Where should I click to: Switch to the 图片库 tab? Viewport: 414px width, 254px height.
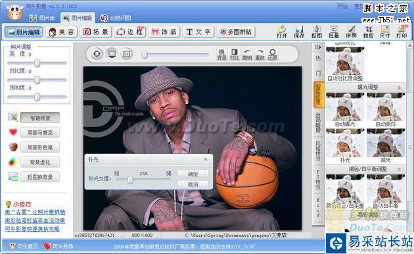pos(41,18)
